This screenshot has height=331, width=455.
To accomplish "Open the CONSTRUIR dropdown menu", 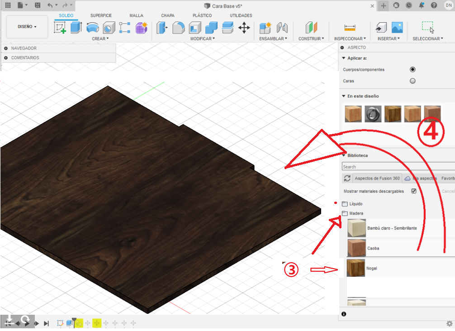I will 311,38.
